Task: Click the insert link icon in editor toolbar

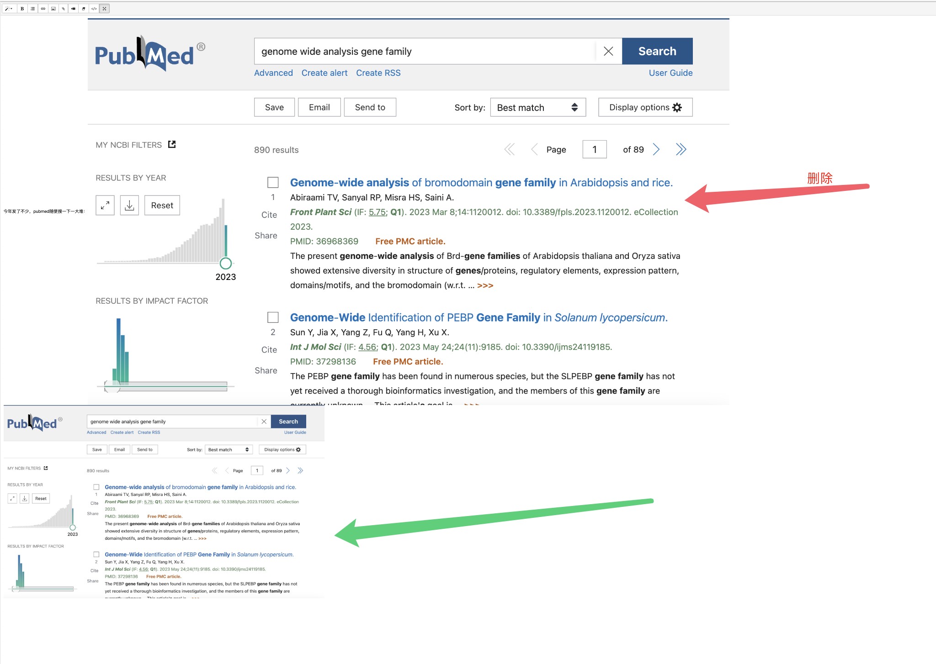Action: click(x=43, y=8)
